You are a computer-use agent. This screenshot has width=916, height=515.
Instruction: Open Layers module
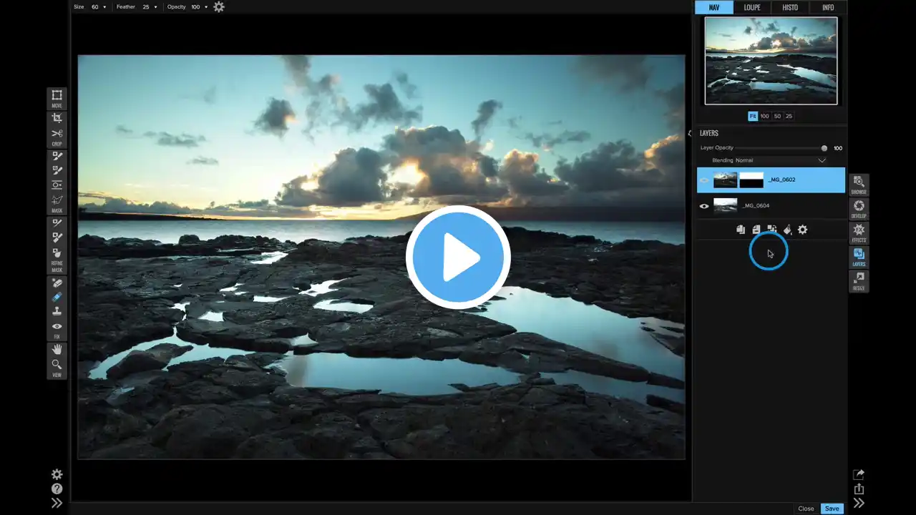click(859, 257)
